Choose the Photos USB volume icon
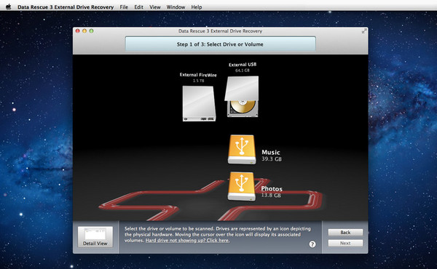 point(241,186)
